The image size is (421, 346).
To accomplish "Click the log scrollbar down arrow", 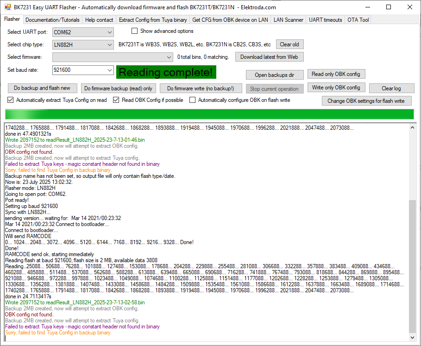I will pos(412,338).
